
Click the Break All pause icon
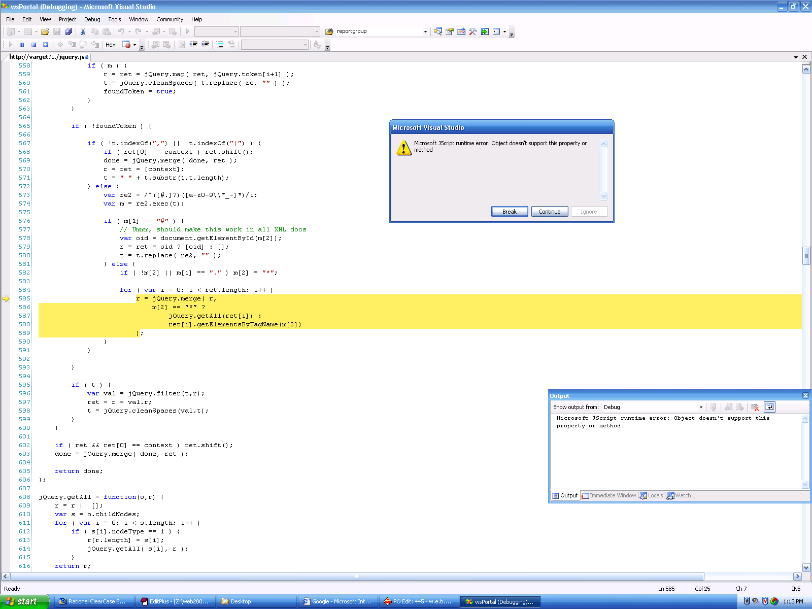(22, 45)
